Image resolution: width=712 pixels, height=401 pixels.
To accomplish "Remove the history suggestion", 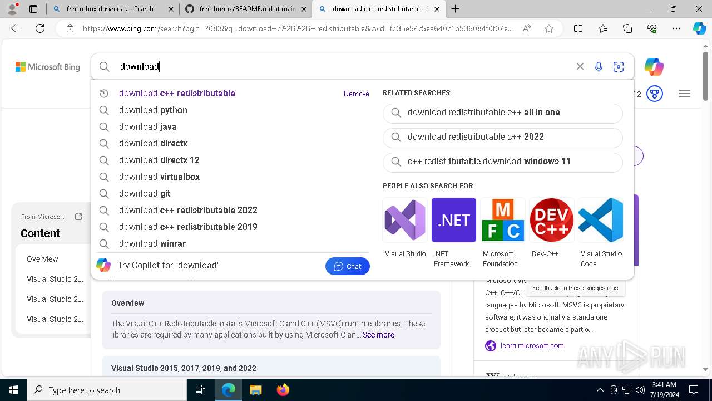I will pyautogui.click(x=356, y=94).
